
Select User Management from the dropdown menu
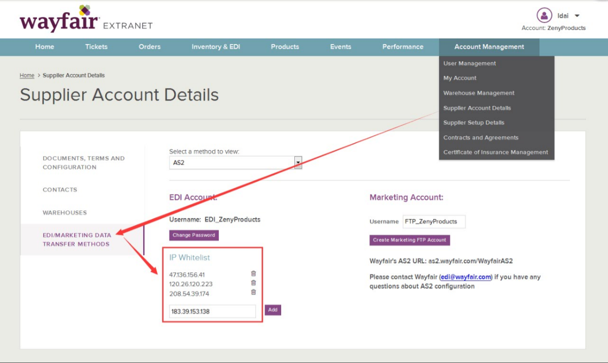tap(469, 63)
